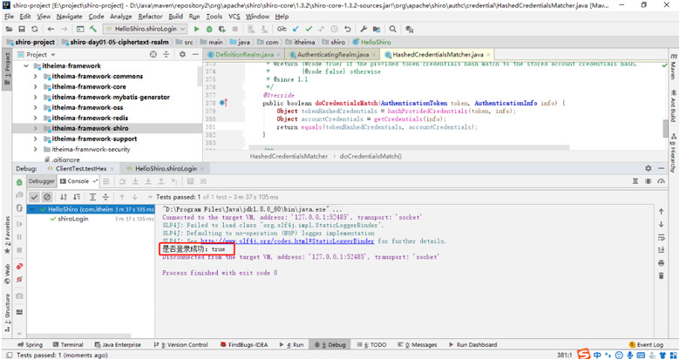The height and width of the screenshot is (359, 680).
Task: Open the Analyze menu
Action: pos(120,17)
